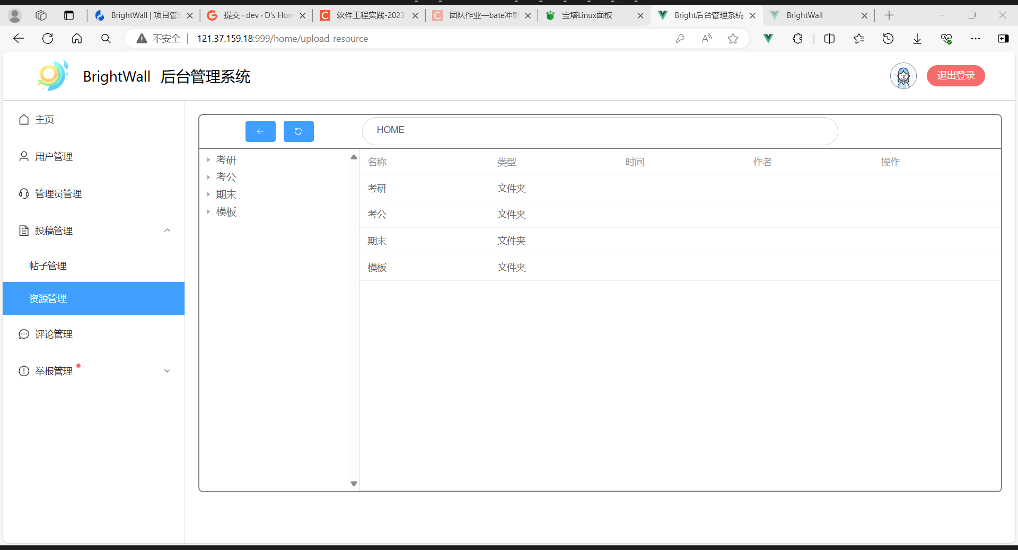
Task: Click the 退出登录 logout button
Action: [x=955, y=76]
